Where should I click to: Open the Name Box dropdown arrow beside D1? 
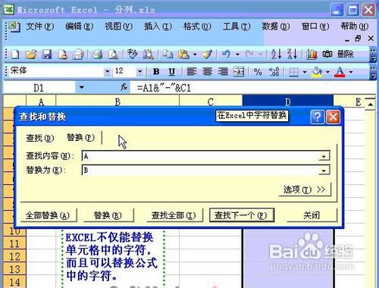pos(81,87)
